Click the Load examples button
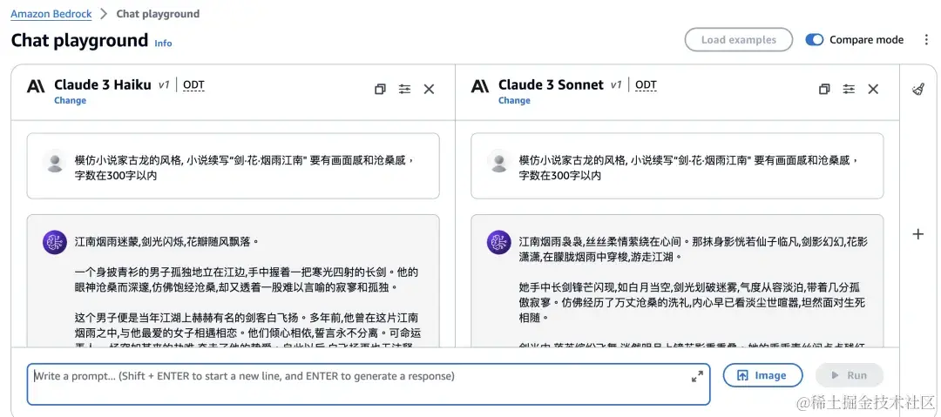941x417 pixels. [739, 39]
